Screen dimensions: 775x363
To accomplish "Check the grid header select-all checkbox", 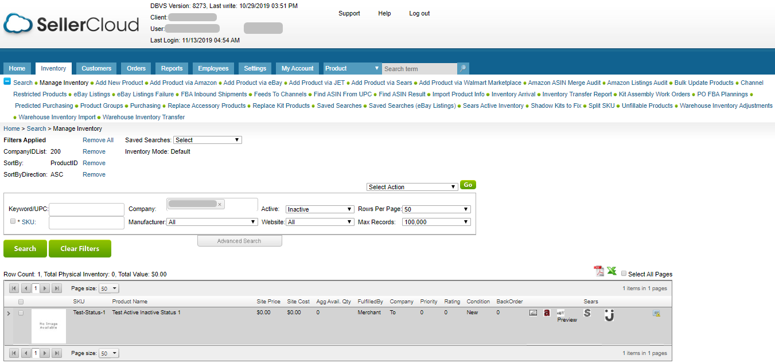I will pyautogui.click(x=21, y=302).
